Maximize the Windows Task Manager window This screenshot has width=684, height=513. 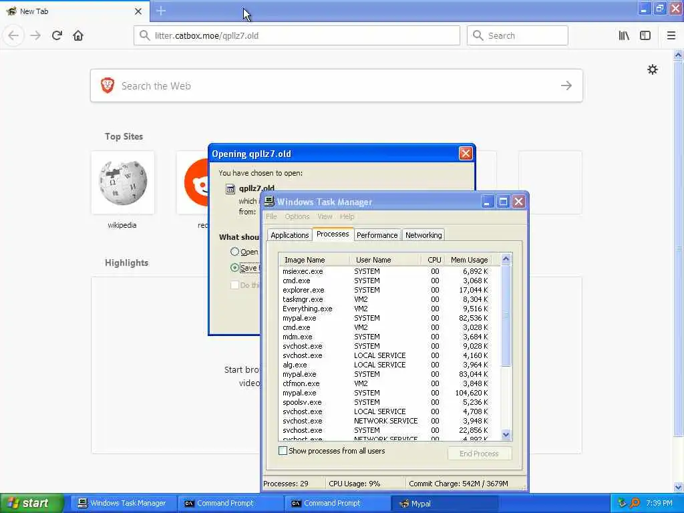point(503,202)
